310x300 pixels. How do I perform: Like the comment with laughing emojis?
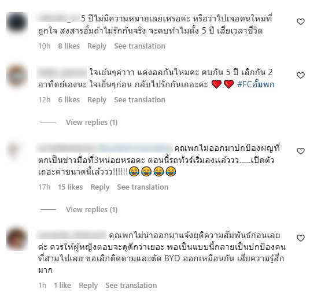[x=301, y=151]
